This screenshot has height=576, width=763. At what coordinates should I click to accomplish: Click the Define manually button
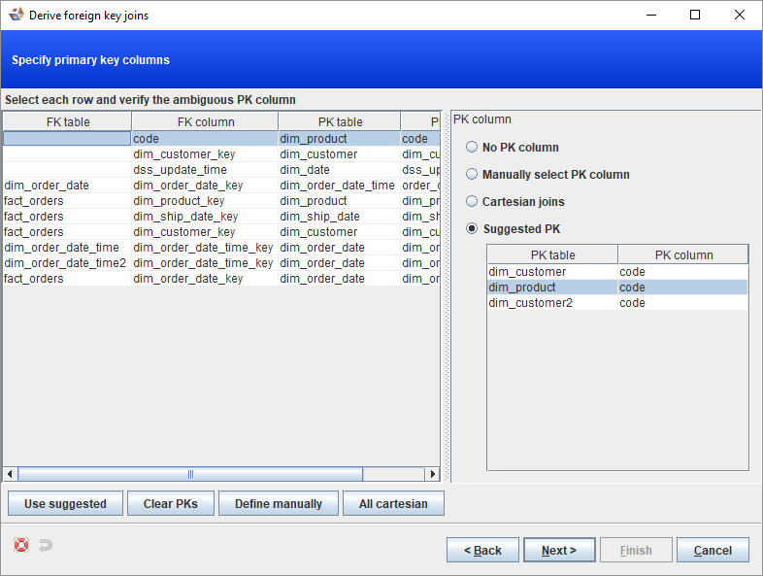coord(279,503)
